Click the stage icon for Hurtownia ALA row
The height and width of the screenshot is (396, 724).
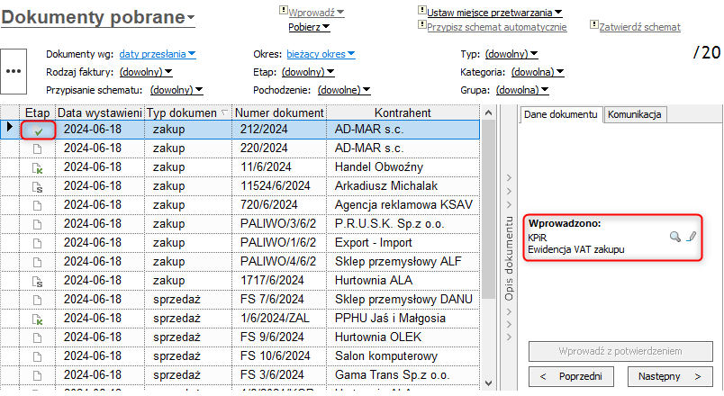pos(38,281)
